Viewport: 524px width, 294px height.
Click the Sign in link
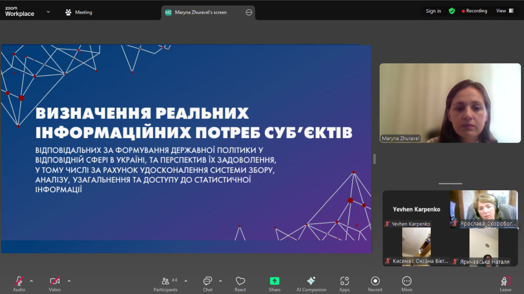pyautogui.click(x=433, y=11)
